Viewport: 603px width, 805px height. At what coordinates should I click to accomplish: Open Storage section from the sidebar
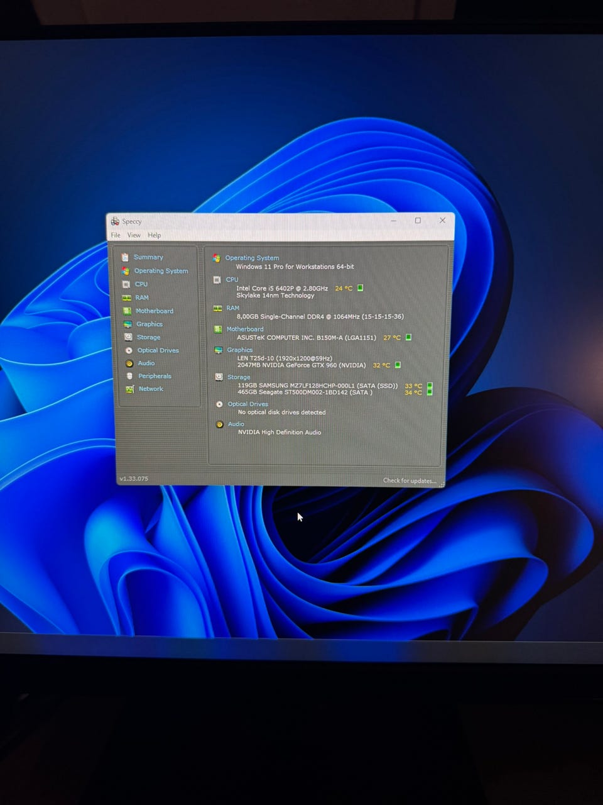(x=149, y=337)
